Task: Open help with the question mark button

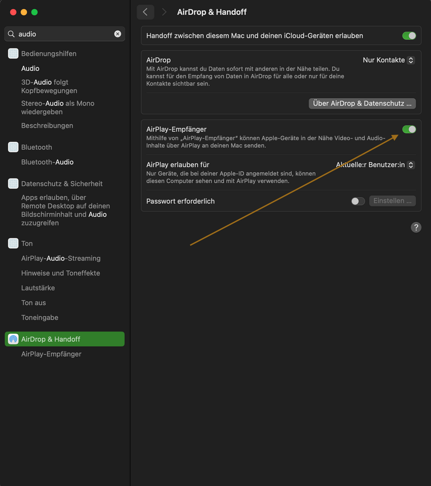Action: (x=416, y=227)
